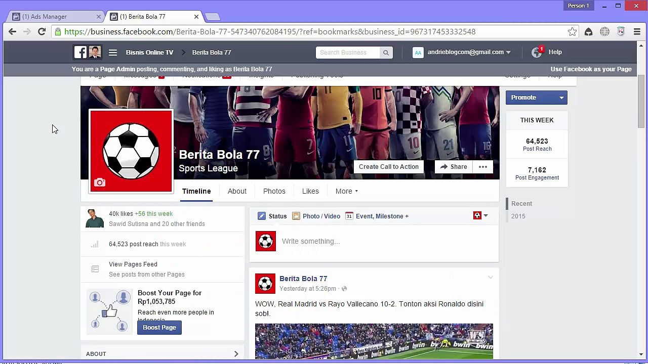This screenshot has height=364, width=648.
Task: Open the Promote dropdown arrow
Action: coord(561,98)
